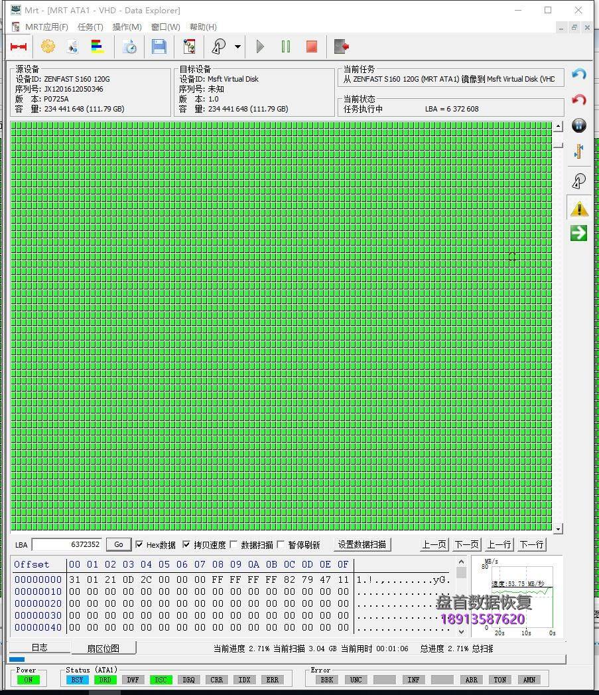
Task: Click the yellow warning triangle icon
Action: pos(578,208)
